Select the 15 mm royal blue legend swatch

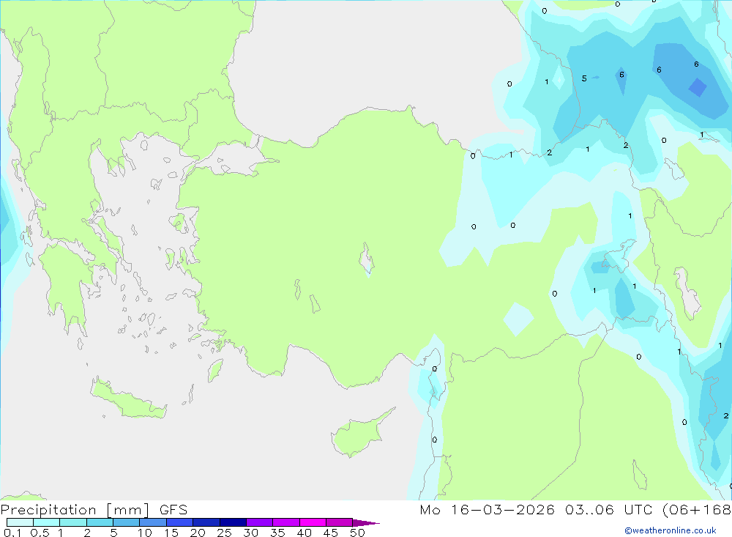click(x=180, y=522)
